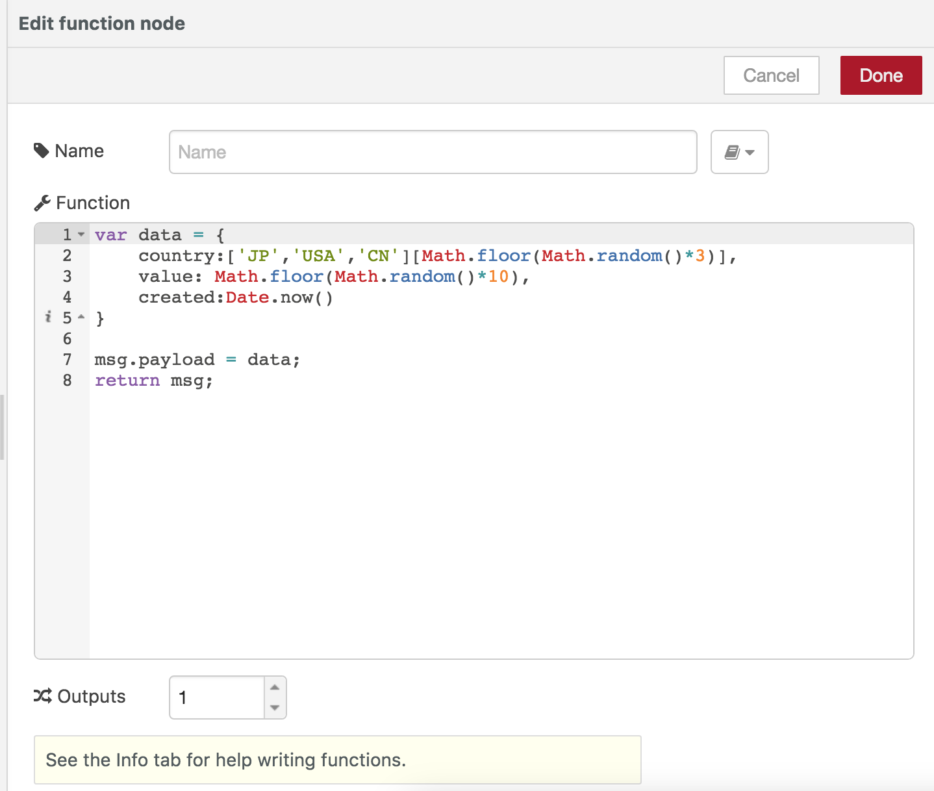Click the 'Math.random()*10' value line

coord(334,277)
